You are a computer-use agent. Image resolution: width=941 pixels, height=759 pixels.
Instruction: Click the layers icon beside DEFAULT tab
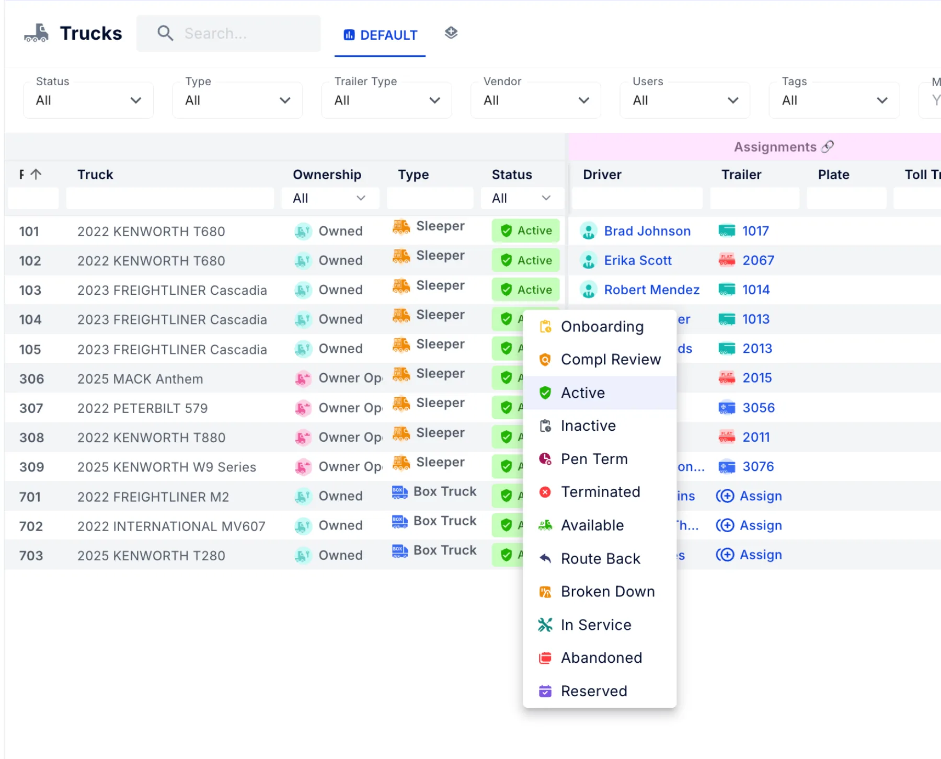[x=451, y=33]
